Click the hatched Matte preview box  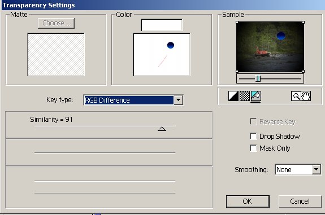point(56,55)
